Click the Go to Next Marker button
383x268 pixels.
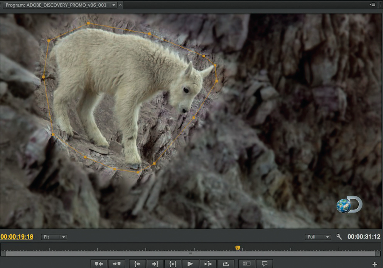pyautogui.click(x=116, y=264)
